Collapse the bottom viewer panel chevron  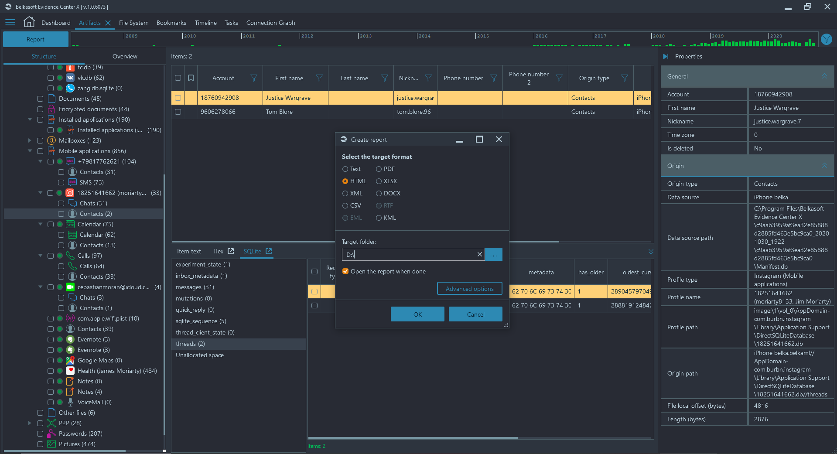click(x=651, y=252)
